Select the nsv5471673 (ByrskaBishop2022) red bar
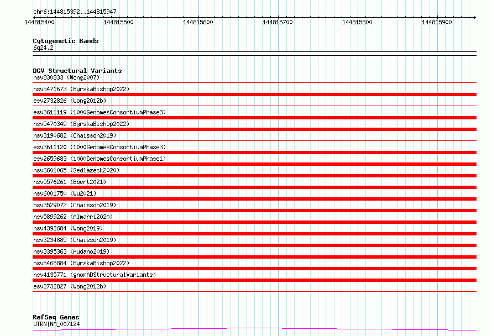492x336 pixels. click(254, 95)
